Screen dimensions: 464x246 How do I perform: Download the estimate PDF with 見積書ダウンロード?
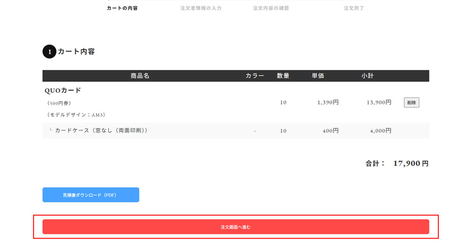pyautogui.click(x=91, y=195)
